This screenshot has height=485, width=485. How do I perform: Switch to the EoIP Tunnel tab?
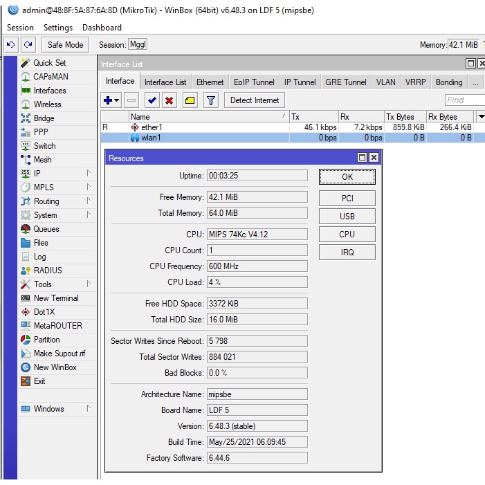coord(254,82)
